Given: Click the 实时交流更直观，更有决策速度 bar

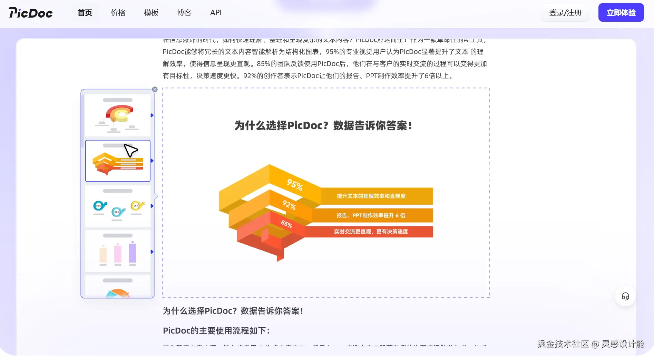Looking at the screenshot, I should click(x=369, y=232).
